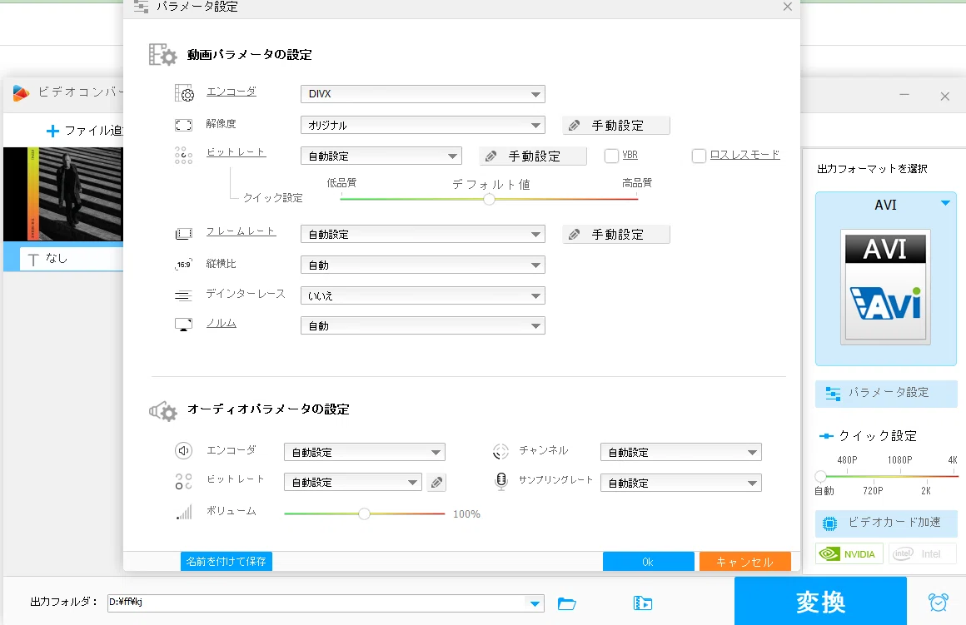Open the sampling rate 自動設定 dropdown
Viewport: 966px width, 625px height.
680,483
